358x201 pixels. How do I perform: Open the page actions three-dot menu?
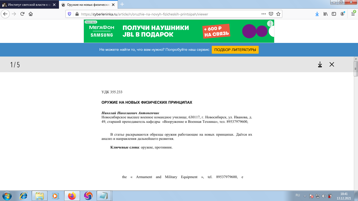(264, 14)
